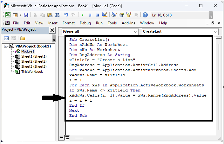Open the Project Explorer icon
The image size is (224, 144).
coord(114,15)
